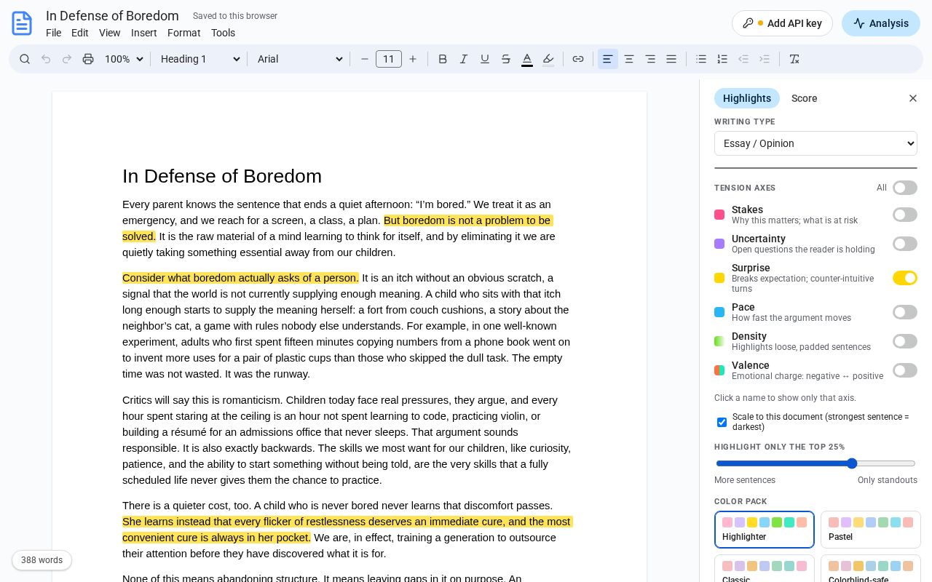Increase font size with plus button

[413, 59]
